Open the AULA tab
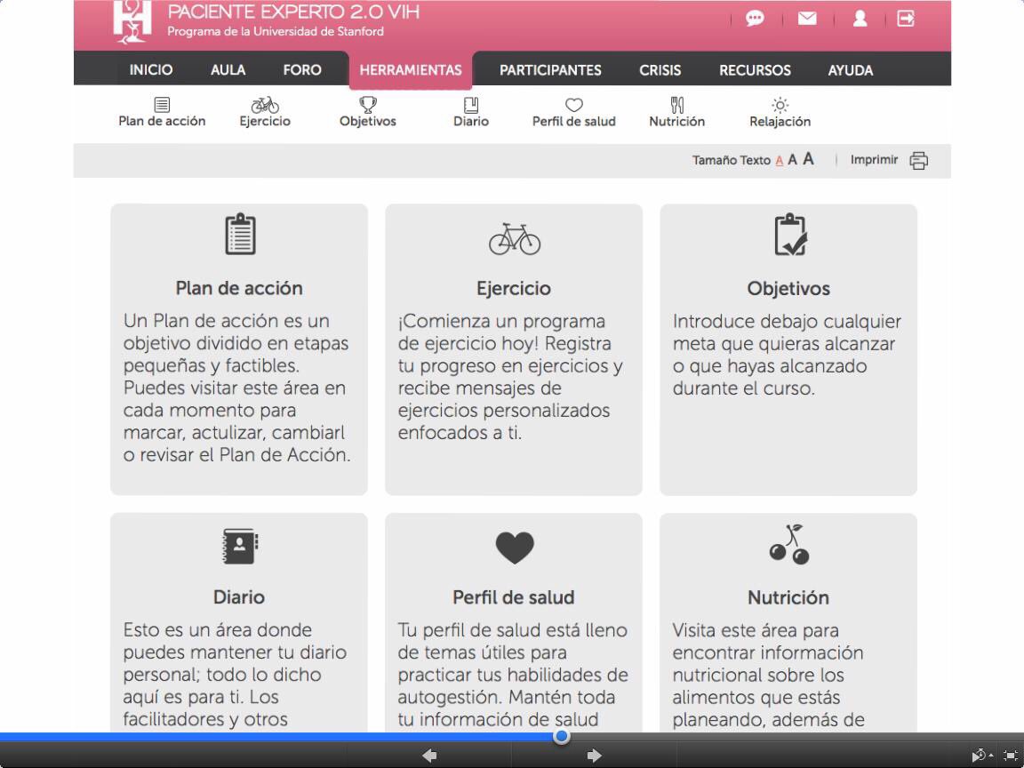The height and width of the screenshot is (768, 1024). point(228,70)
